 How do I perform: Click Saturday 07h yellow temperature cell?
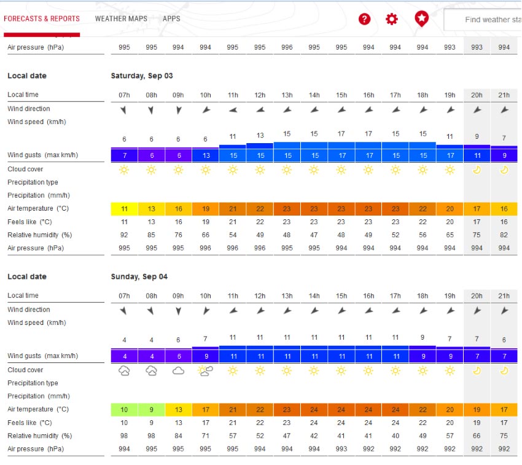pyautogui.click(x=124, y=209)
